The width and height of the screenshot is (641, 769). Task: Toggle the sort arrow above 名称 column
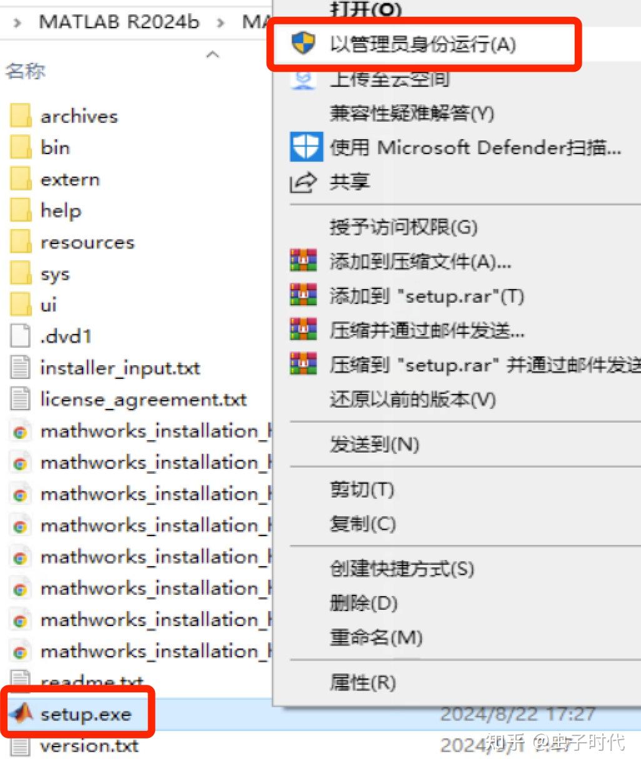pyautogui.click(x=212, y=55)
